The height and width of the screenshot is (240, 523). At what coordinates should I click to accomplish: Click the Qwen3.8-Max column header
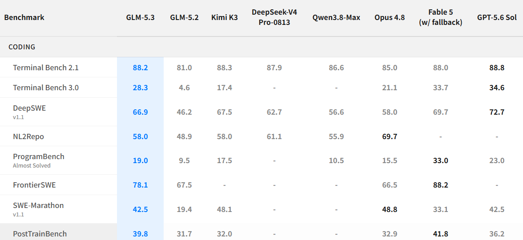pos(336,18)
